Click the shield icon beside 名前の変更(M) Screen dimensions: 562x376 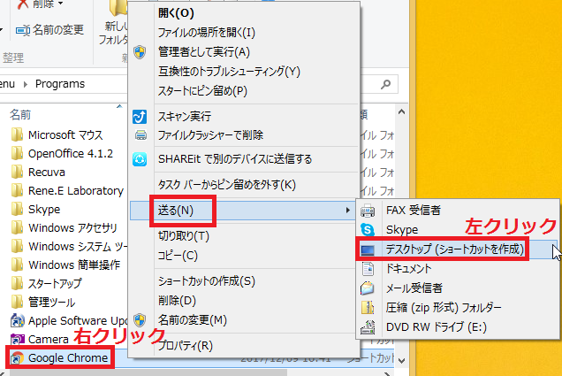click(140, 319)
